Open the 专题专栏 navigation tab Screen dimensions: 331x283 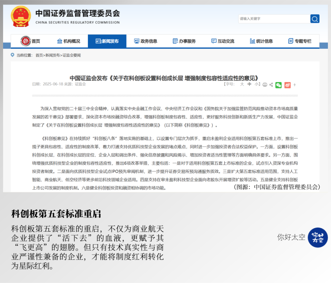coord(300,41)
